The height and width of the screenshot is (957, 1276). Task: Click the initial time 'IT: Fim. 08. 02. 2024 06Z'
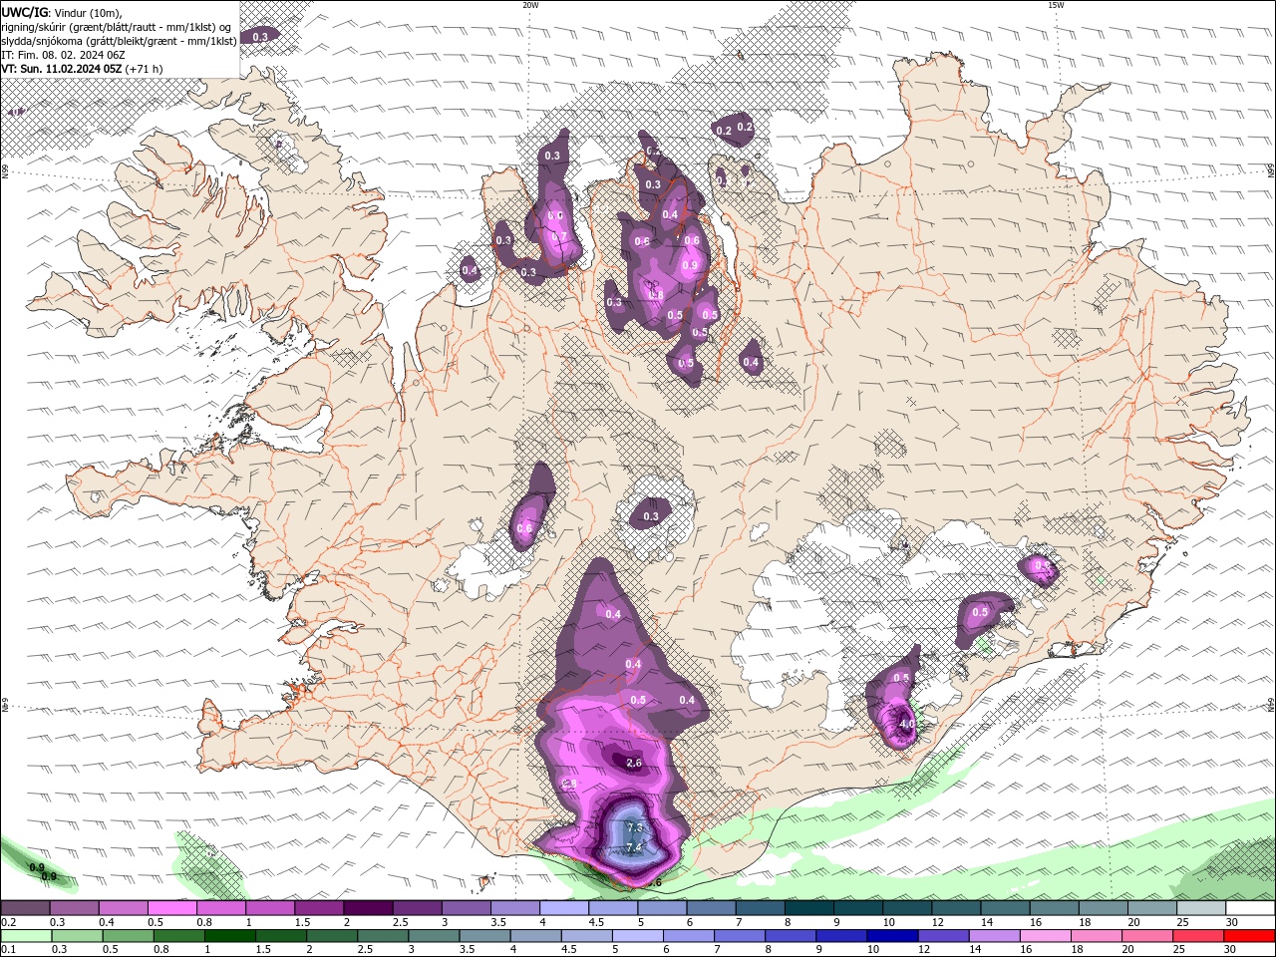coord(62,55)
